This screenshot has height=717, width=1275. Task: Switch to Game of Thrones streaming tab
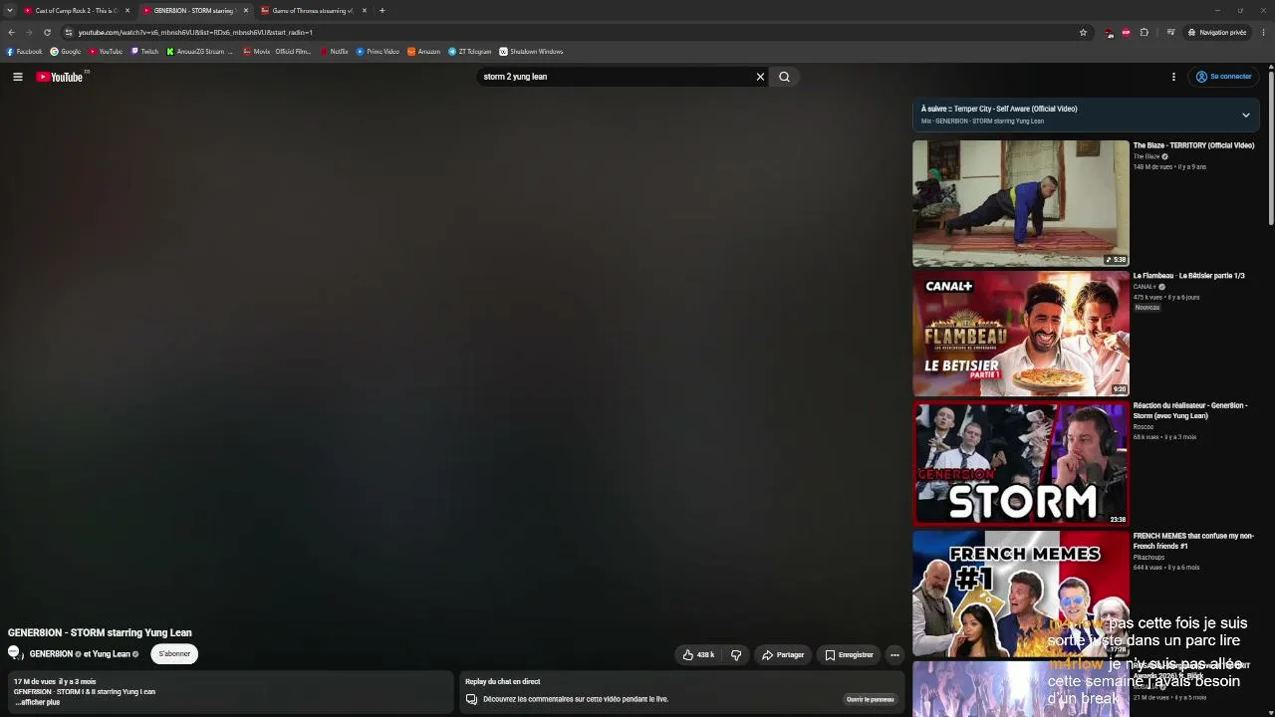[x=313, y=11]
